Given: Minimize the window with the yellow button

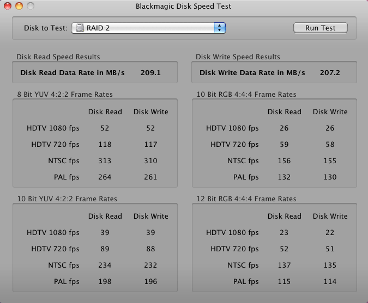Looking at the screenshot, I should click(x=19, y=6).
